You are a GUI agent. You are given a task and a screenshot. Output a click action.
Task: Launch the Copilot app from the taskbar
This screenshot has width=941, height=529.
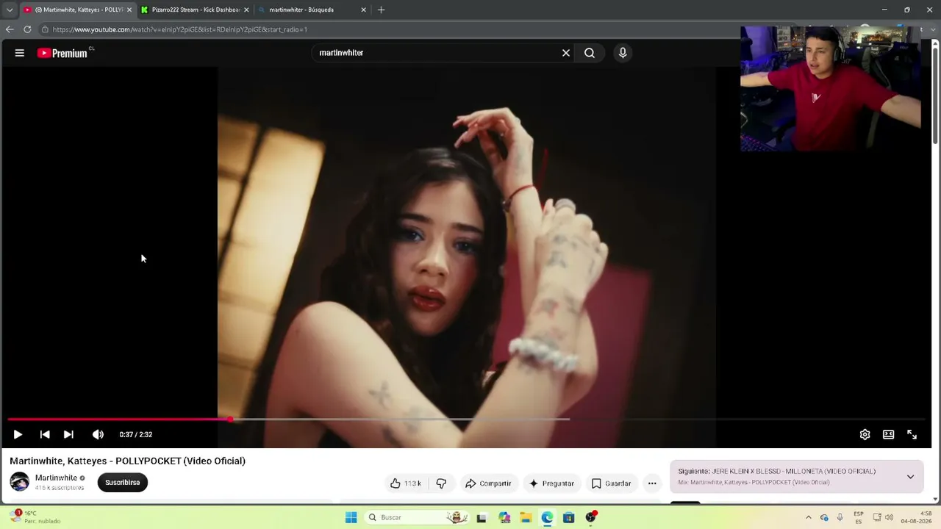click(x=504, y=517)
